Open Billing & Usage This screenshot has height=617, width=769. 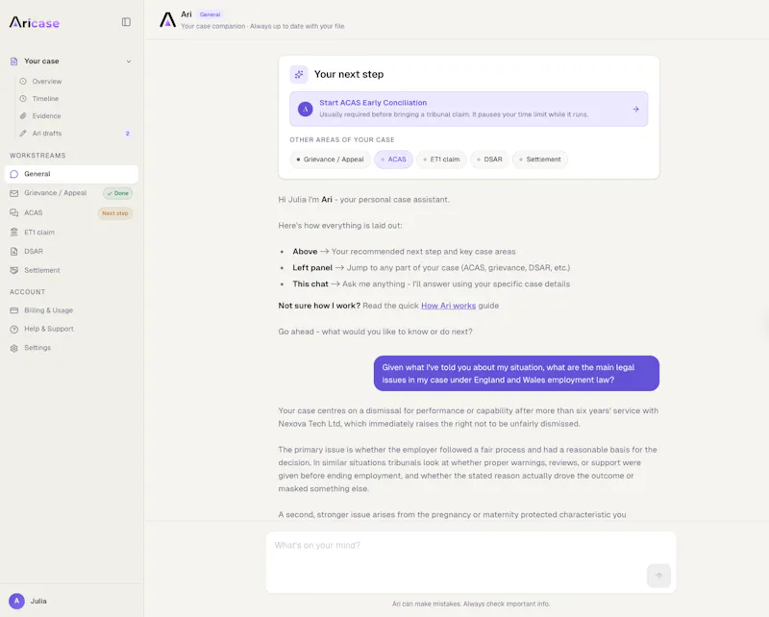(49, 310)
